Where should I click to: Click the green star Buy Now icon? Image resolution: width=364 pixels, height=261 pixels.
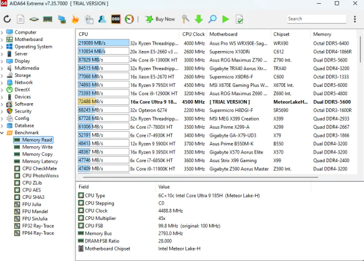click(x=149, y=19)
